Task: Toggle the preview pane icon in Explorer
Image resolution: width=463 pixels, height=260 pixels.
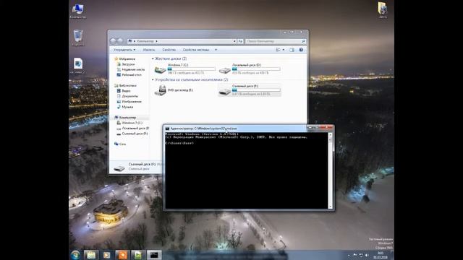Action: (292, 50)
